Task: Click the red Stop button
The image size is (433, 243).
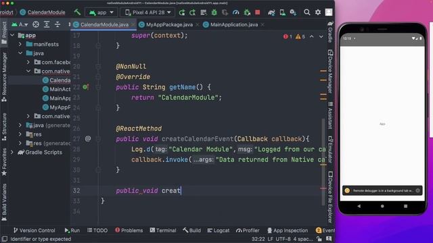Action: 258,12
